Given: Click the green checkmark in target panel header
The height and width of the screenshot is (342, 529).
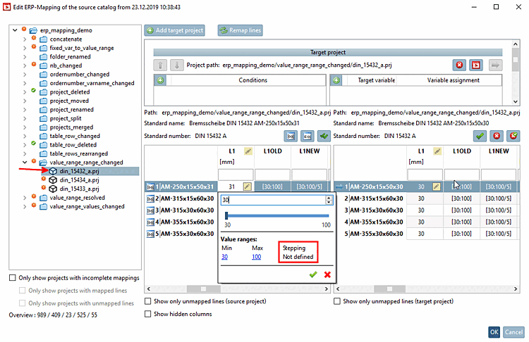Looking at the screenshot, I should pos(480,136).
